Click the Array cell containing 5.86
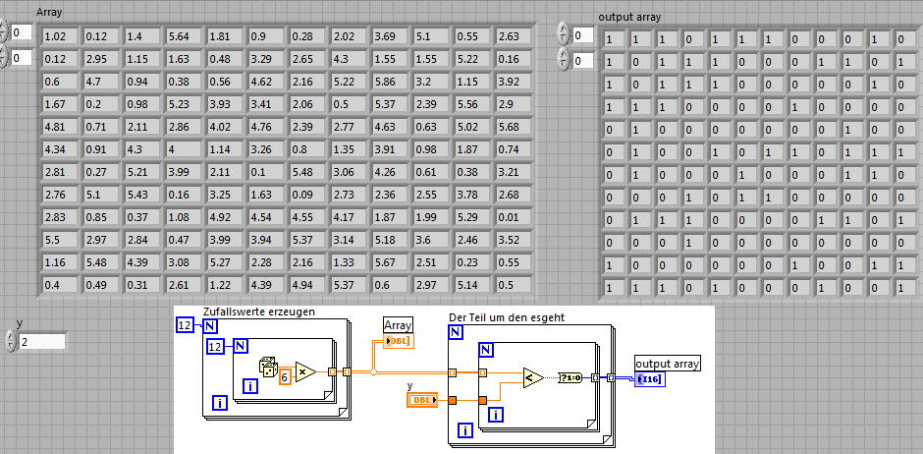The height and width of the screenshot is (454, 923). 390,82
